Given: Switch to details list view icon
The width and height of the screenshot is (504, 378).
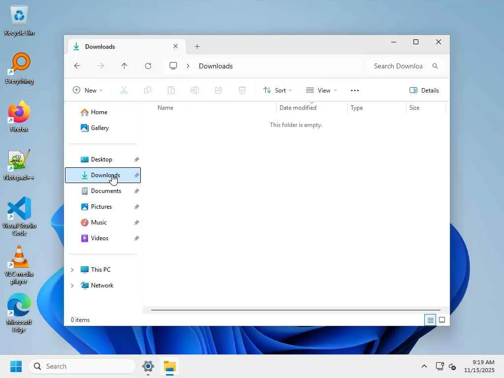Looking at the screenshot, I should coord(430,320).
